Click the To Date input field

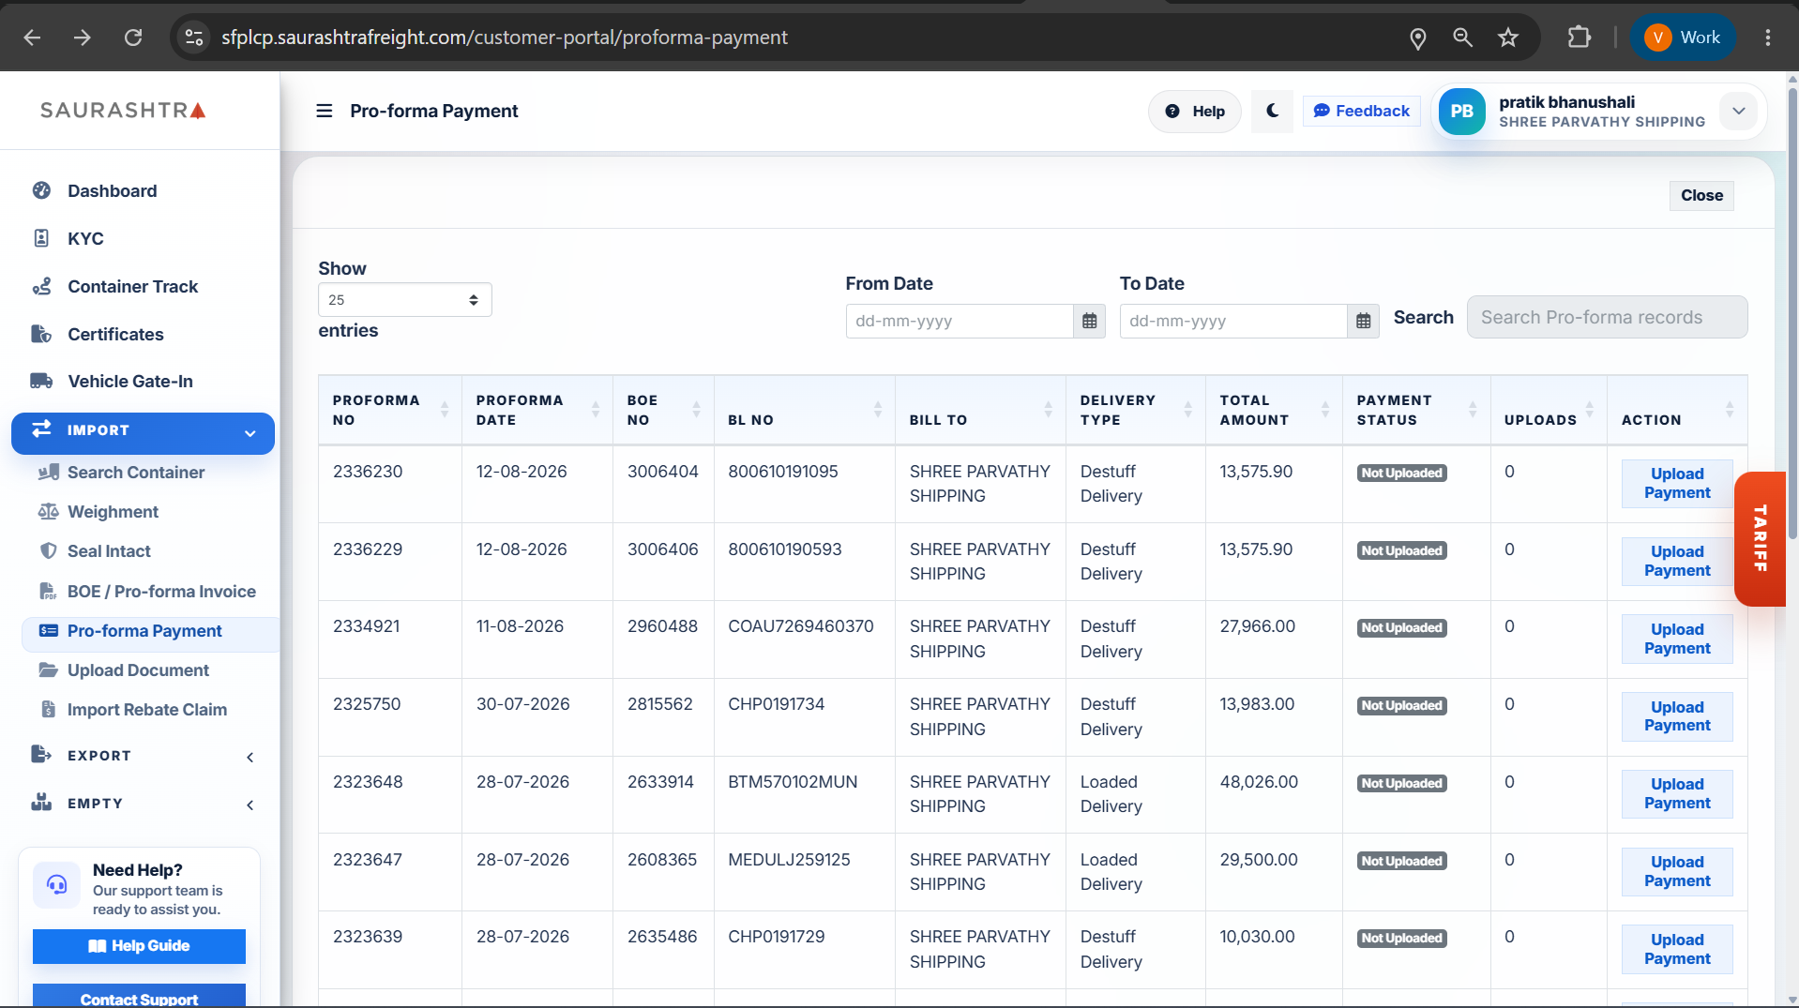(1232, 321)
